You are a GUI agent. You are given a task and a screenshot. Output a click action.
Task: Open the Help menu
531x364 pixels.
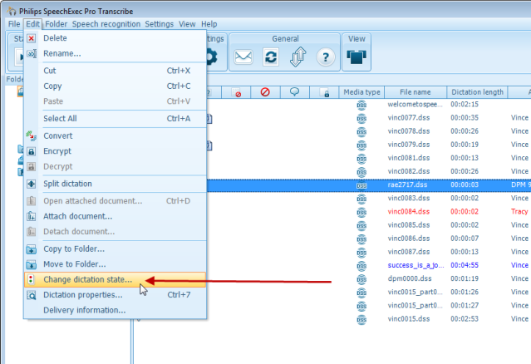pos(209,24)
